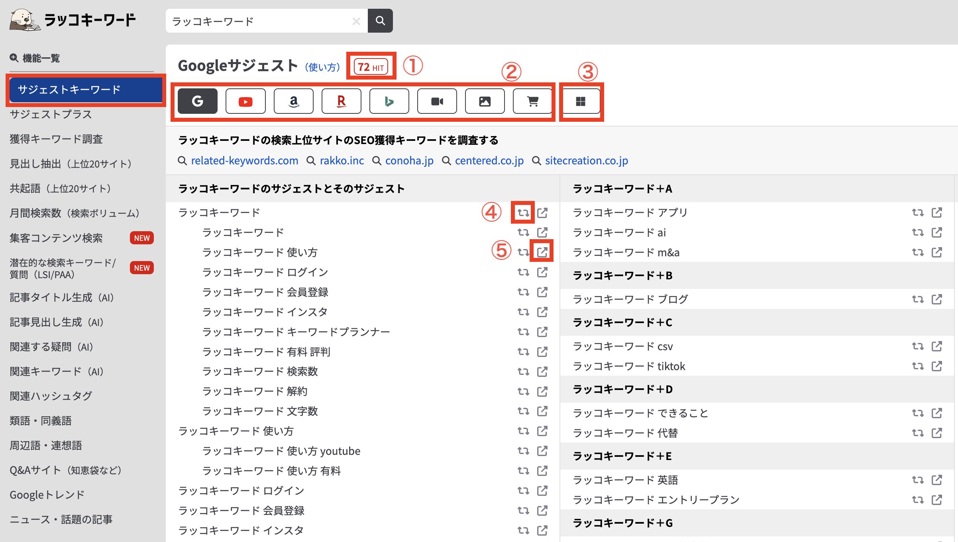958x542 pixels.
Task: Click the 機能一覧 sidebar heading
Action: click(x=35, y=58)
